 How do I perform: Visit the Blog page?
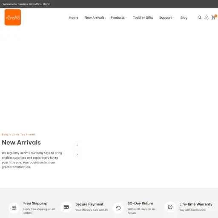pyautogui.click(x=184, y=17)
